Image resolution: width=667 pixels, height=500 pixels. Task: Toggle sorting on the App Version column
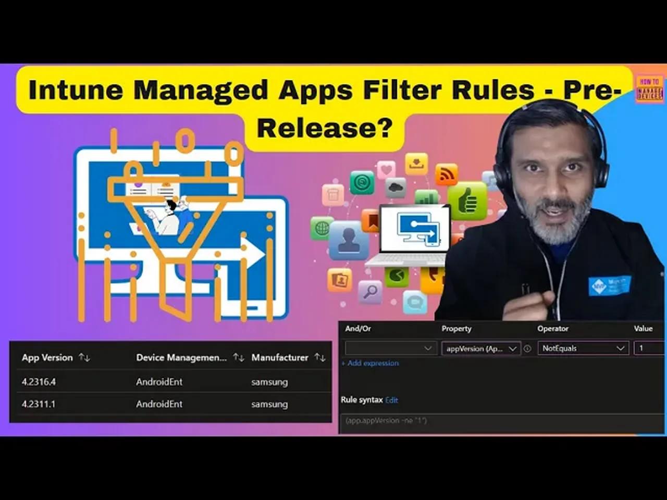(x=84, y=357)
